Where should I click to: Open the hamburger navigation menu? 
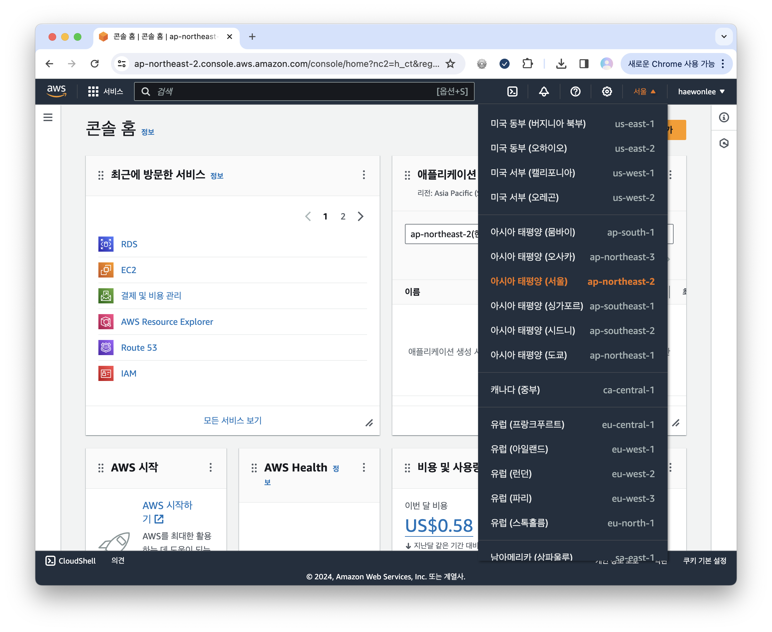[48, 117]
